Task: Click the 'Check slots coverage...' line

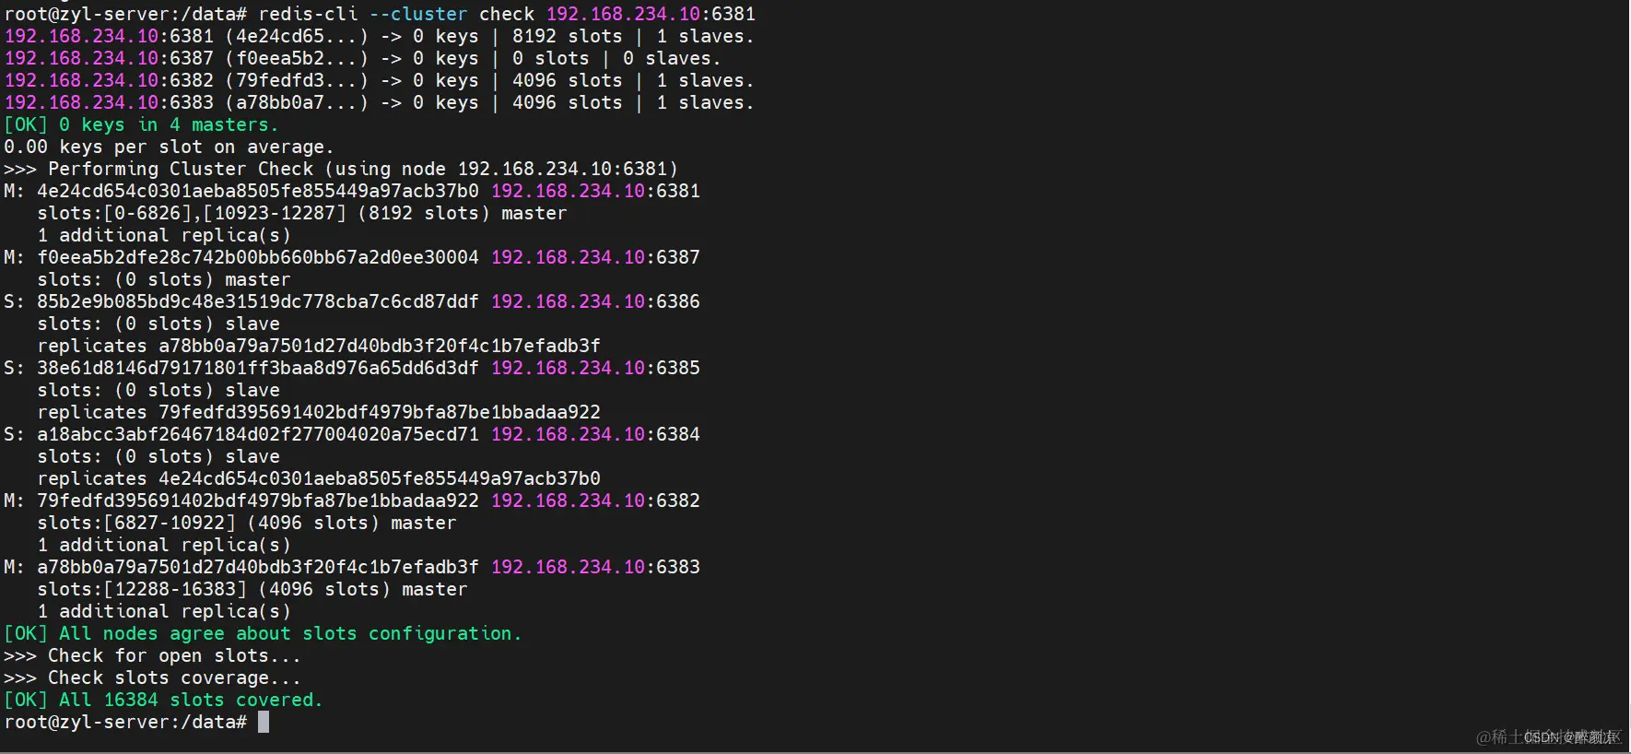Action: coord(152,677)
